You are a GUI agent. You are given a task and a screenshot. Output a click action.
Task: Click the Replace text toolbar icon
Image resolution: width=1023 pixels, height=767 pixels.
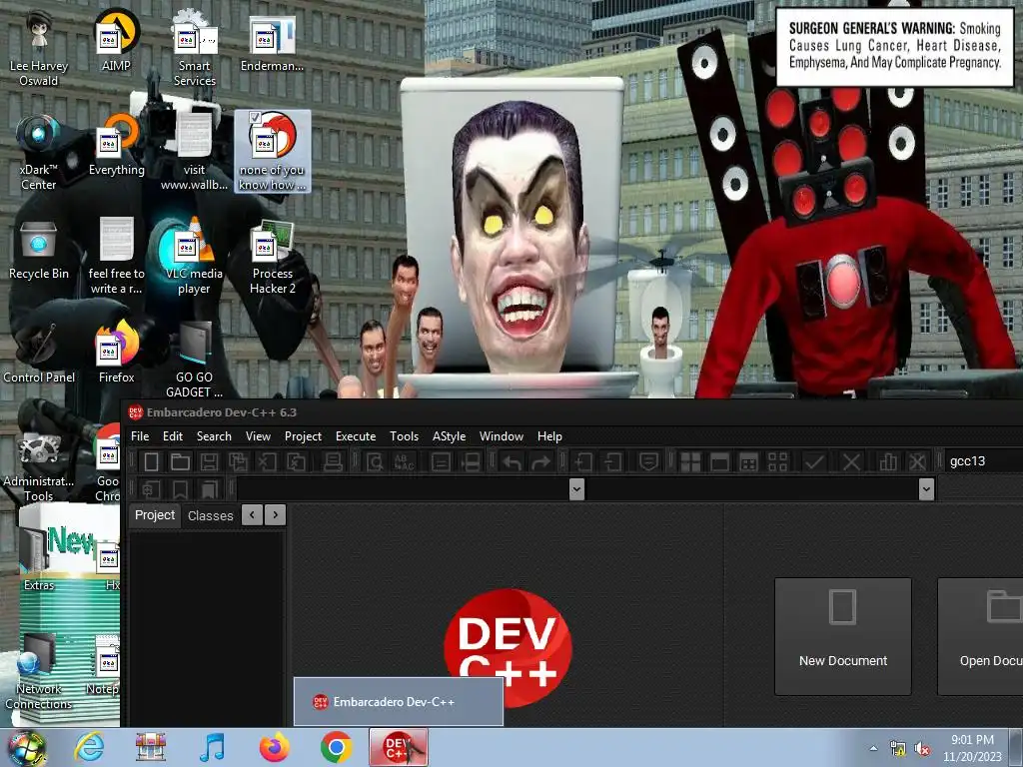point(405,461)
